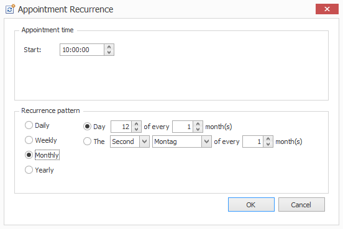Decrease months interval in the Day row

tap(198, 129)
